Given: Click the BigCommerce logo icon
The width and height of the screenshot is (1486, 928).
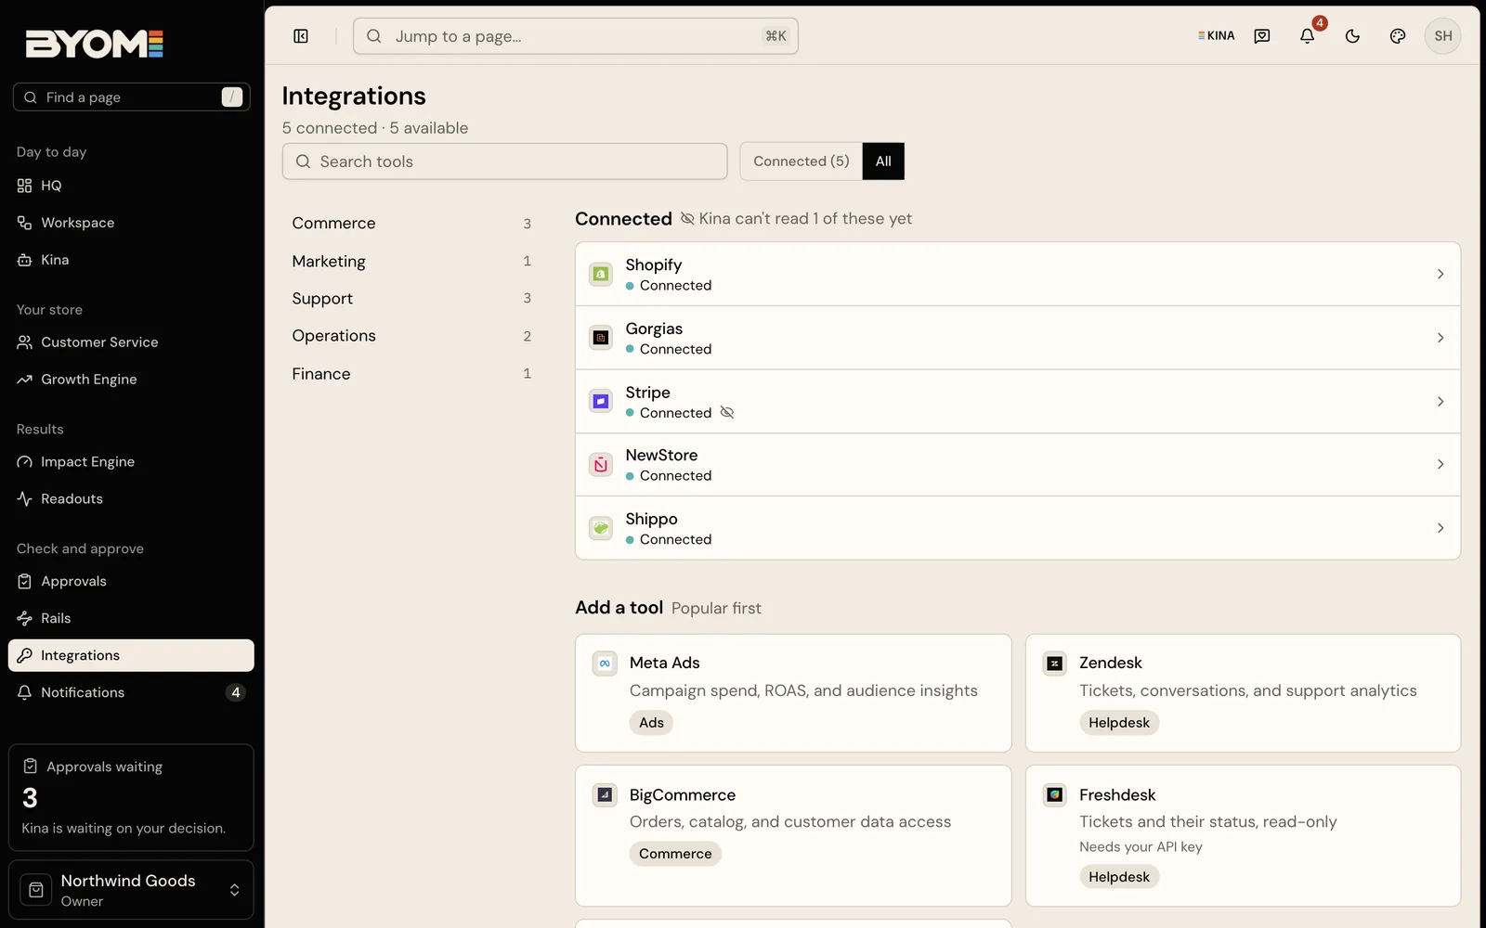Looking at the screenshot, I should [605, 794].
